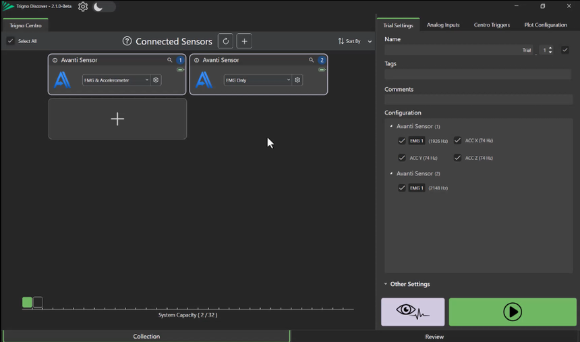Uncheck the ACC X channel checkbox
The image size is (580, 342).
pyautogui.click(x=457, y=140)
